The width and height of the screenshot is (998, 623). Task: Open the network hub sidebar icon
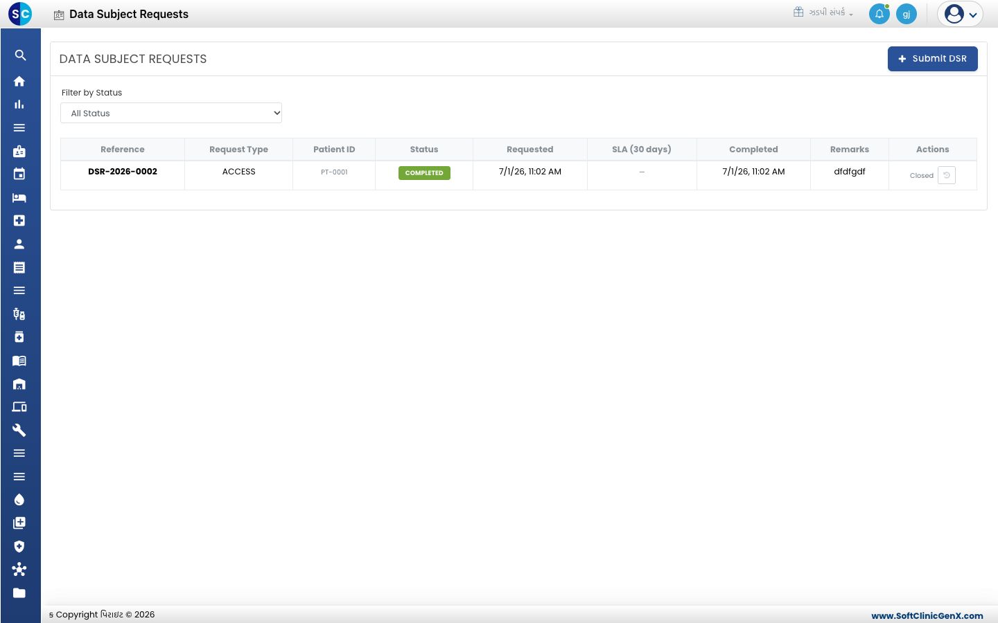tap(19, 570)
